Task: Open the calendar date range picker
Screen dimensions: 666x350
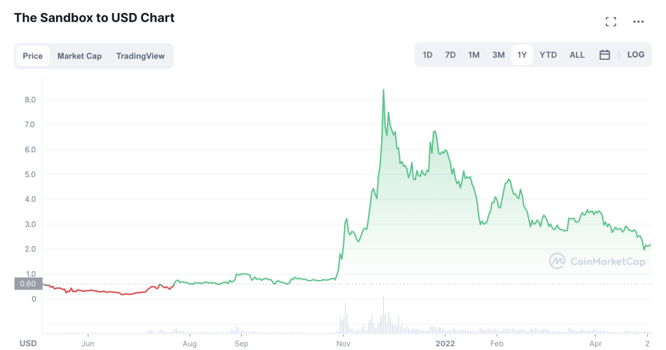Action: pyautogui.click(x=604, y=55)
